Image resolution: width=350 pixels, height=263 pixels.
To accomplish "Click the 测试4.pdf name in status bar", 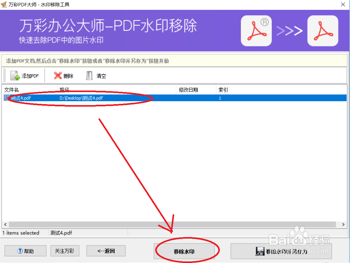I will point(61,233).
